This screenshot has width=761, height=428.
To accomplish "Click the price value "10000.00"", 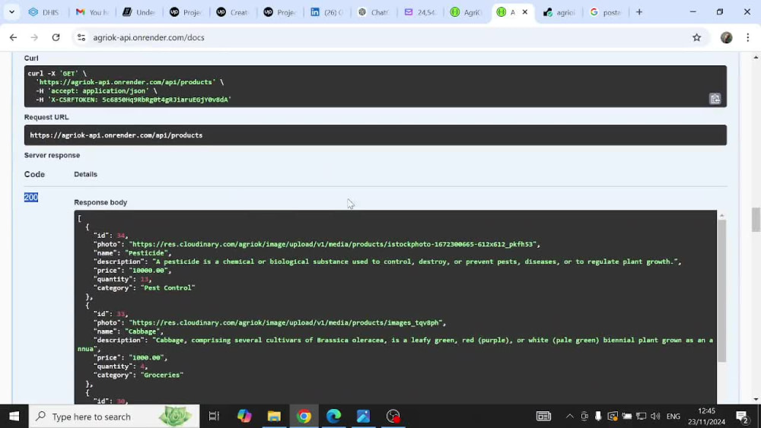I will [x=148, y=271].
